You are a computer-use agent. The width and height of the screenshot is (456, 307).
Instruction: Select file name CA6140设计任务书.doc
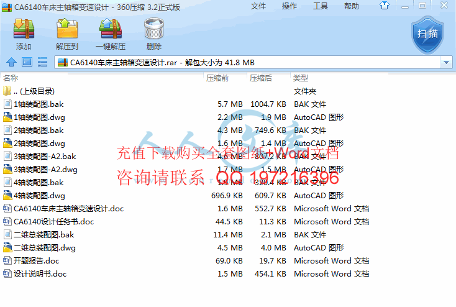(54, 222)
